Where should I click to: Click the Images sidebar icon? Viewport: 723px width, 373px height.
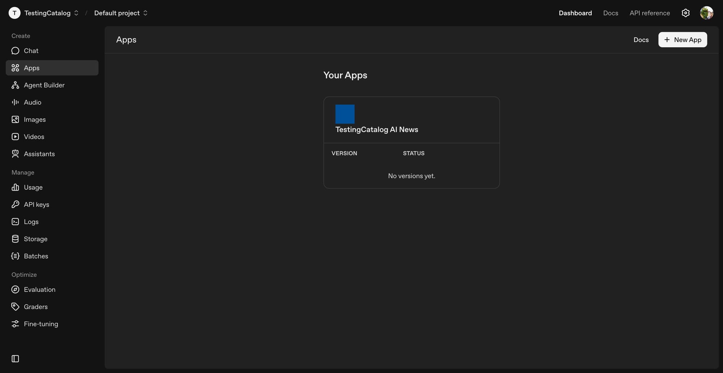point(15,119)
